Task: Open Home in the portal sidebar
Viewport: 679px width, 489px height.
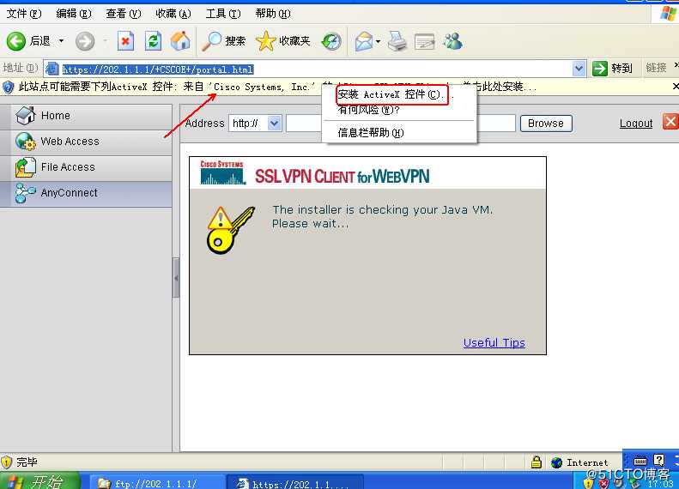Action: pos(87,116)
